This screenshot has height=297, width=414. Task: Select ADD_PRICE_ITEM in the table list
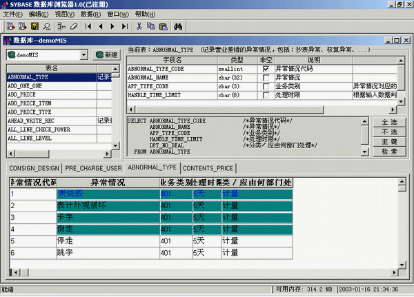click(x=34, y=103)
